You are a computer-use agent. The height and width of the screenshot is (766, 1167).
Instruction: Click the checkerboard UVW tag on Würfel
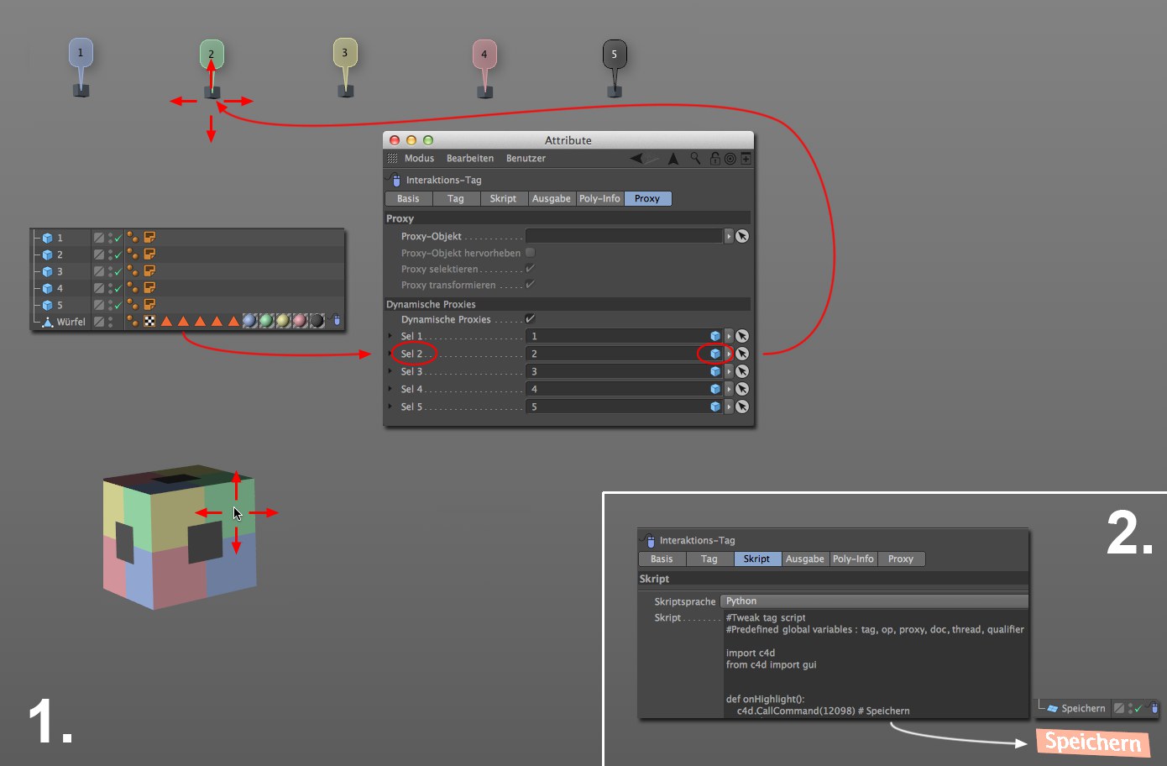coord(149,321)
